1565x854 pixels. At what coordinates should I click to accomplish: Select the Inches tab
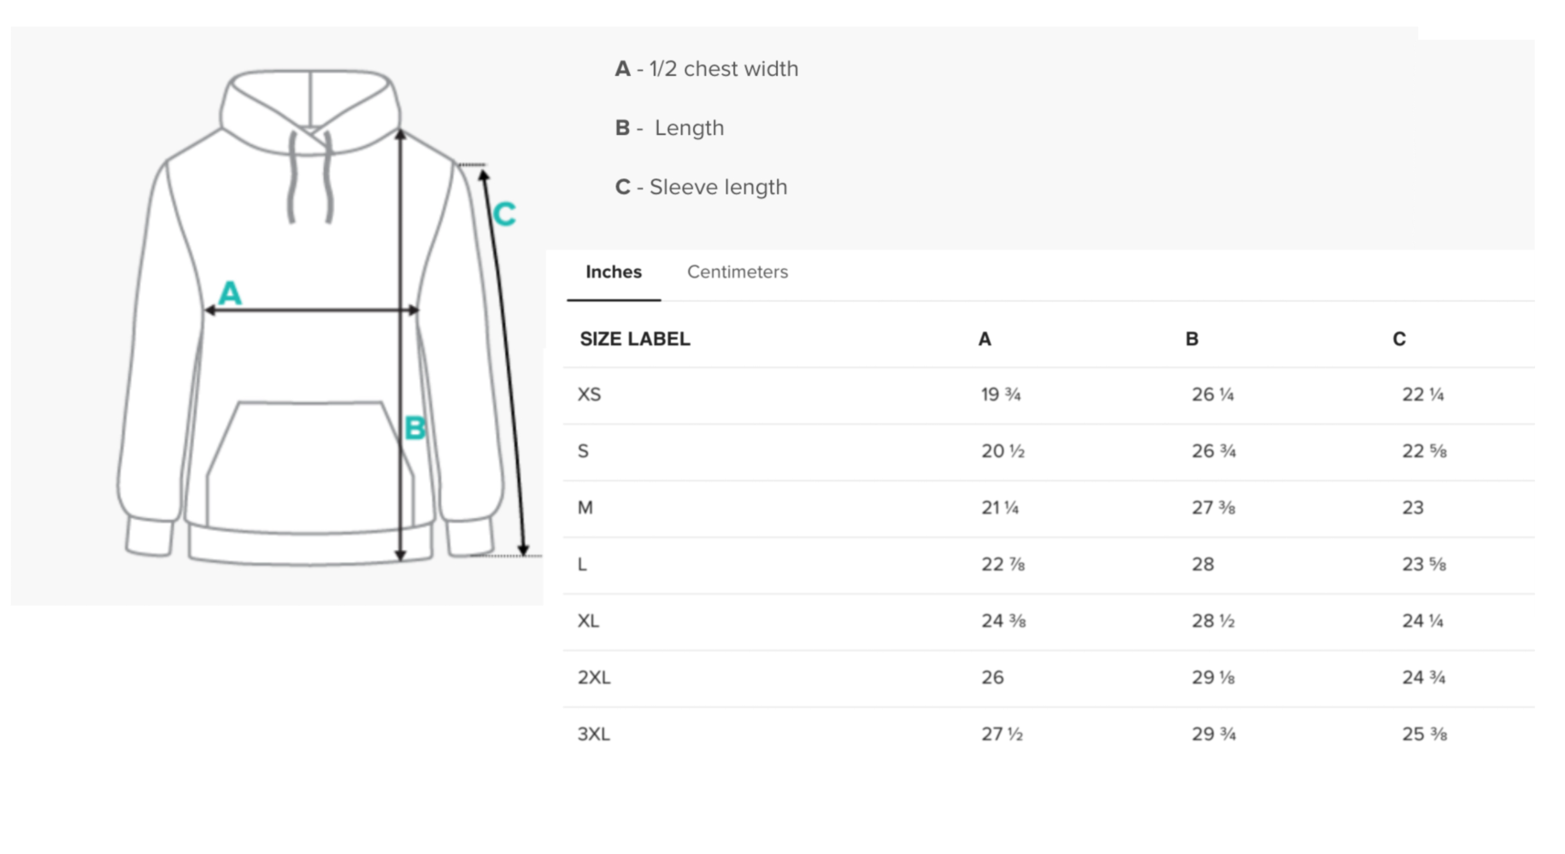pos(614,272)
